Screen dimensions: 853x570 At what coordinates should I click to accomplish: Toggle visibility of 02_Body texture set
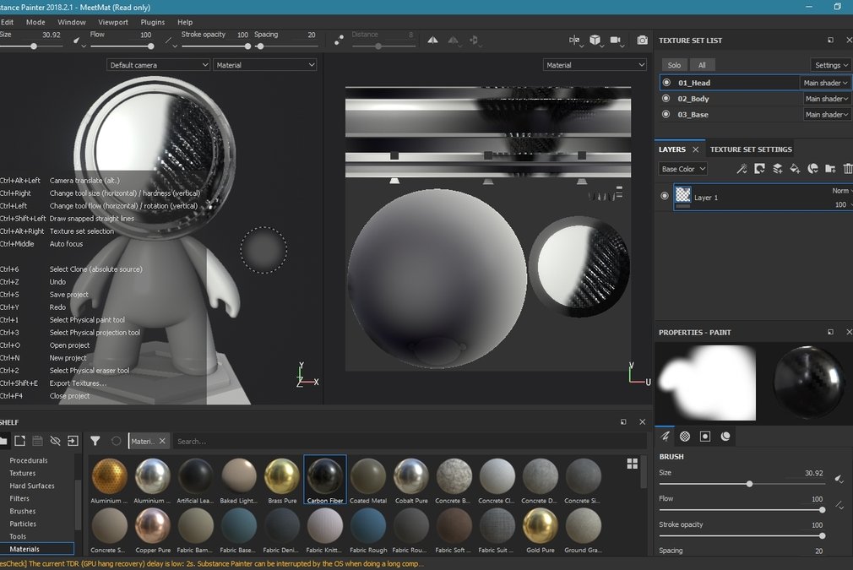tap(666, 99)
